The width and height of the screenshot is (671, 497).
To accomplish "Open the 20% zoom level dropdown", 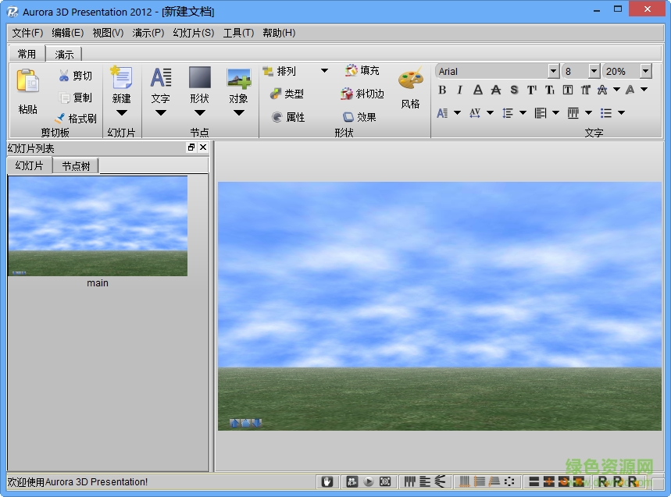I will (x=648, y=71).
